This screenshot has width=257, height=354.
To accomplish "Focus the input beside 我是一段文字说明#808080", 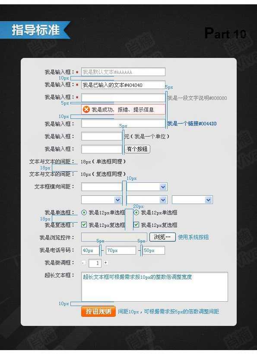I will 123,98.
